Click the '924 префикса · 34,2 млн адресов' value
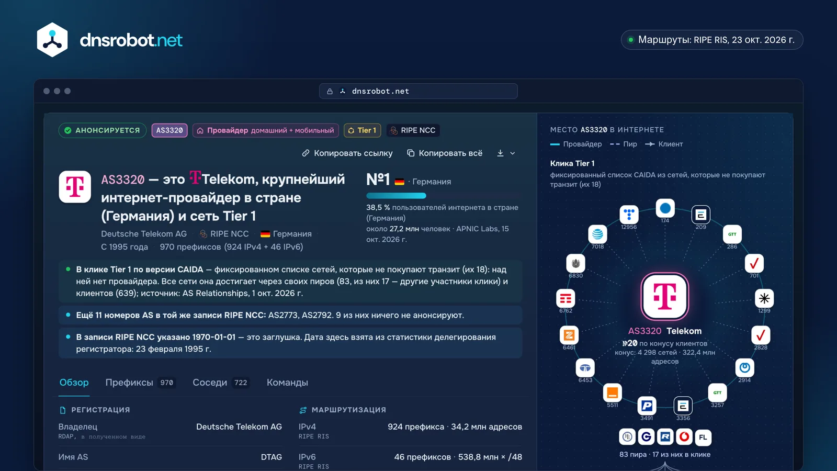 [x=455, y=427]
